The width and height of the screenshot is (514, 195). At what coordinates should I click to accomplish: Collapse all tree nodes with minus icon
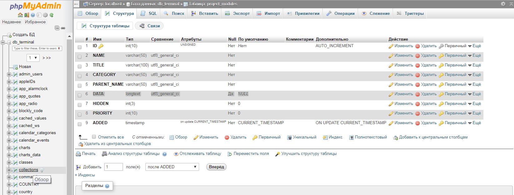coord(57,28)
